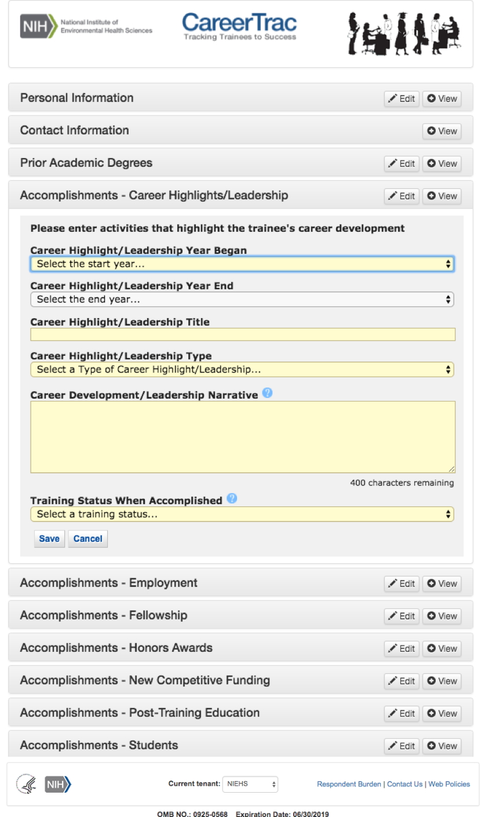This screenshot has height=817, width=485.
Task: Expand the Accomplishments - Employment section header
Action: [x=109, y=583]
